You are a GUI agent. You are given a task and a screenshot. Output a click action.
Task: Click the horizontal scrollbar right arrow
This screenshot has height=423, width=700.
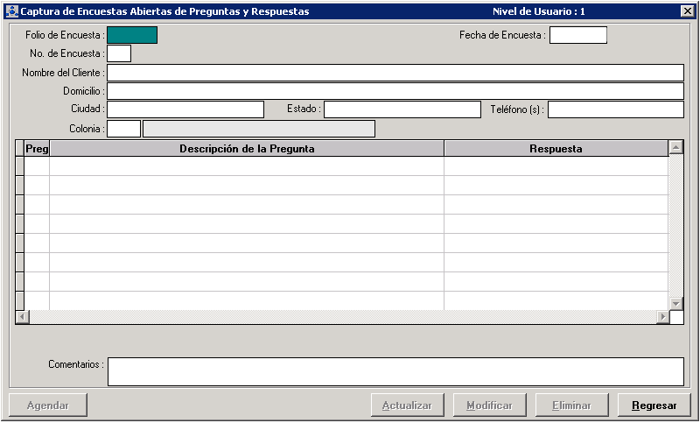[662, 317]
